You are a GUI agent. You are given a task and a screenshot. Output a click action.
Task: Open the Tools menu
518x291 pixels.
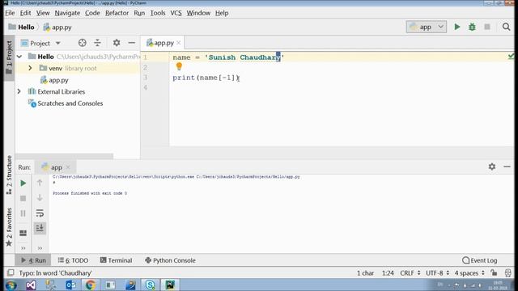158,13
